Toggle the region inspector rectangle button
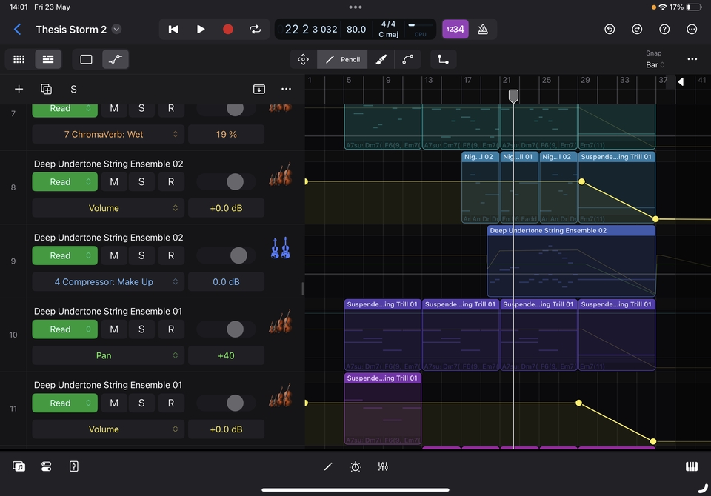 coord(86,59)
